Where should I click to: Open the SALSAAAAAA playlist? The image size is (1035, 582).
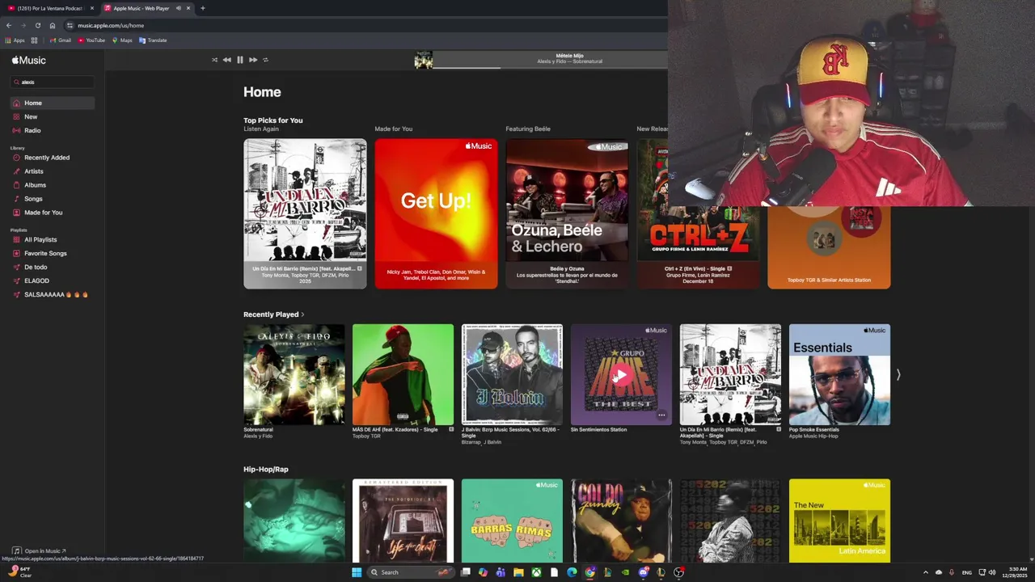(53, 294)
